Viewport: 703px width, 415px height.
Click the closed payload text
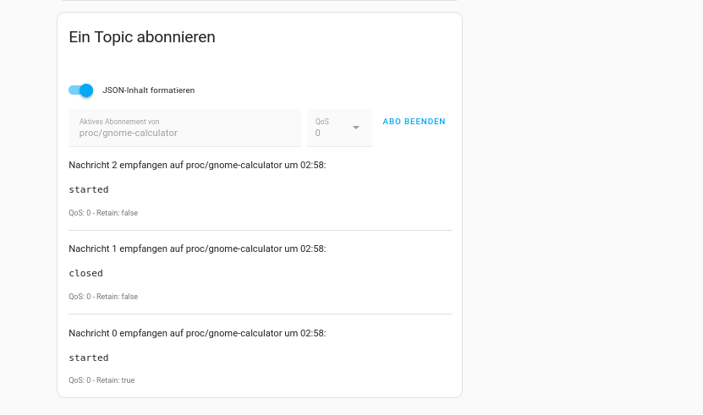86,273
